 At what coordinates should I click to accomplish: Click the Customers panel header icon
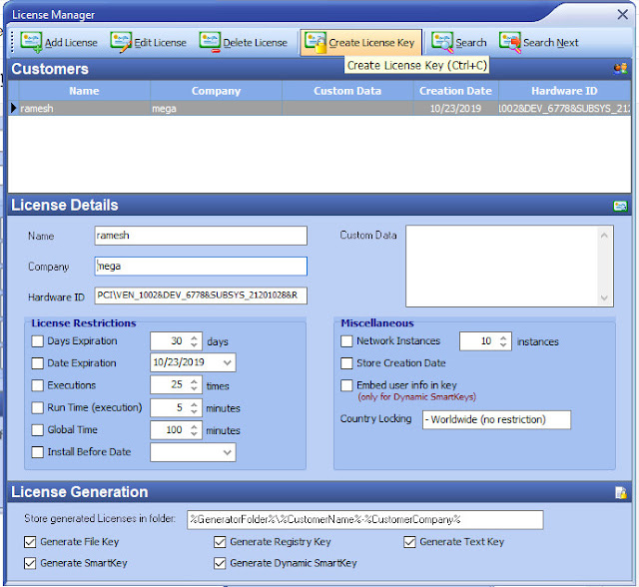pyautogui.click(x=620, y=69)
